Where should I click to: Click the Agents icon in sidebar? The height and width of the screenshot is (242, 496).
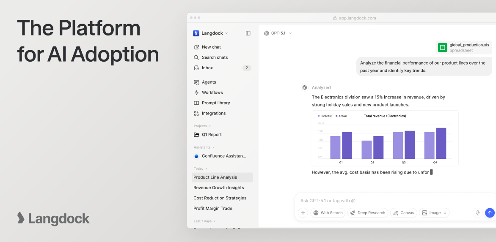click(196, 82)
